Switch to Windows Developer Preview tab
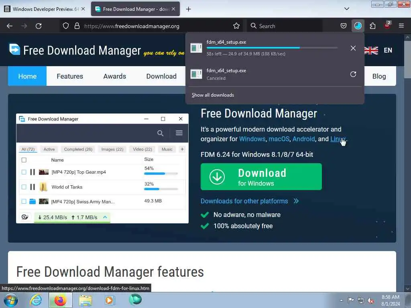The height and width of the screenshot is (308, 411). [x=44, y=9]
